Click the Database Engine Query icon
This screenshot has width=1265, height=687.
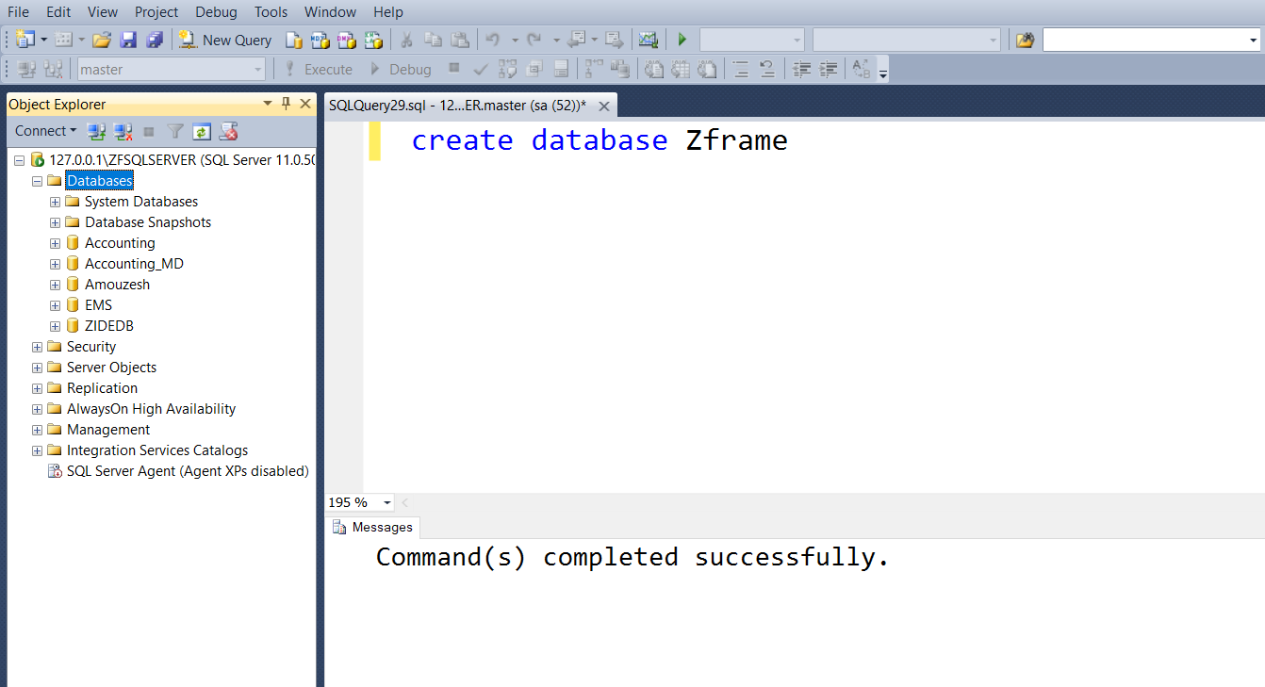(294, 40)
